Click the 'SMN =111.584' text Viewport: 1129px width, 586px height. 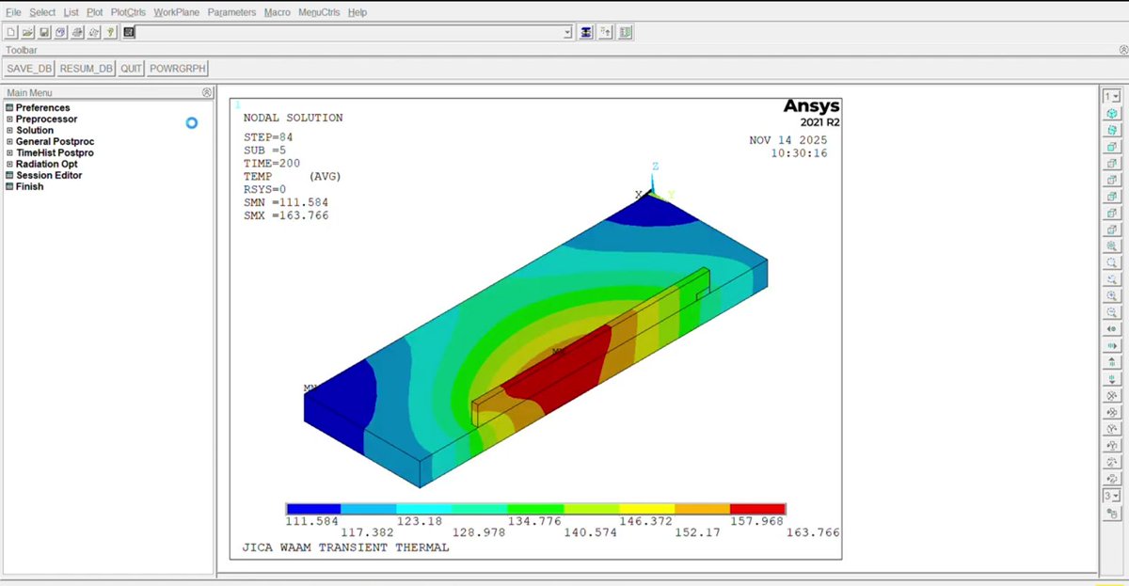286,203
